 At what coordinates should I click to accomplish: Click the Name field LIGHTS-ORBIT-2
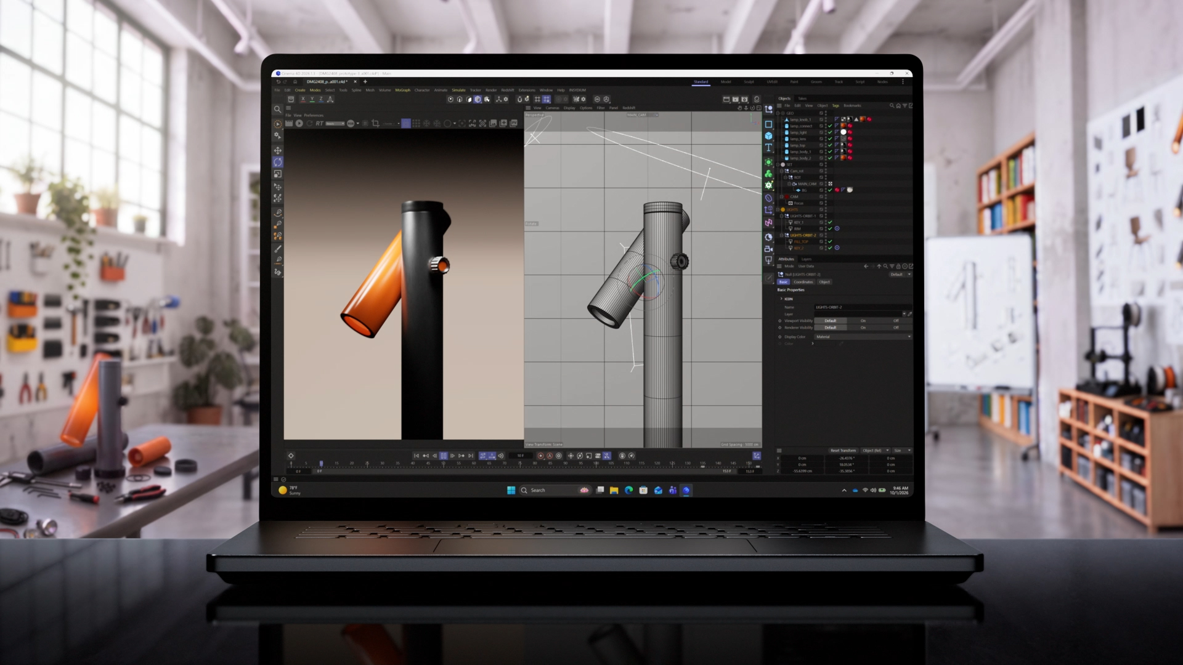click(x=863, y=307)
